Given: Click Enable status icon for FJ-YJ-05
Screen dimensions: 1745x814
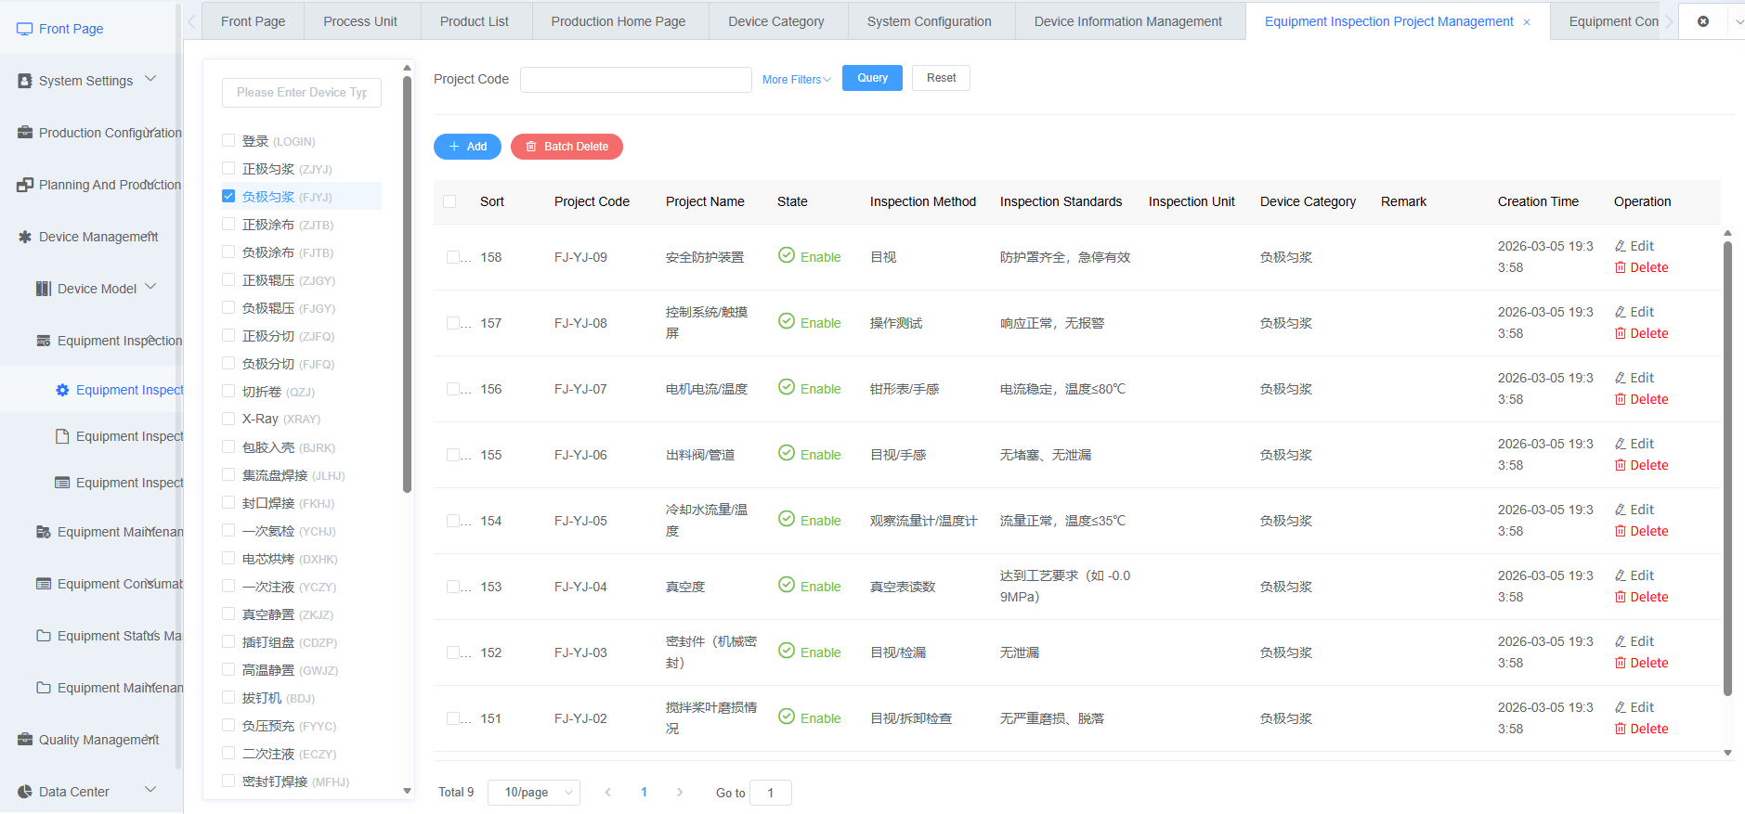Looking at the screenshot, I should [787, 519].
